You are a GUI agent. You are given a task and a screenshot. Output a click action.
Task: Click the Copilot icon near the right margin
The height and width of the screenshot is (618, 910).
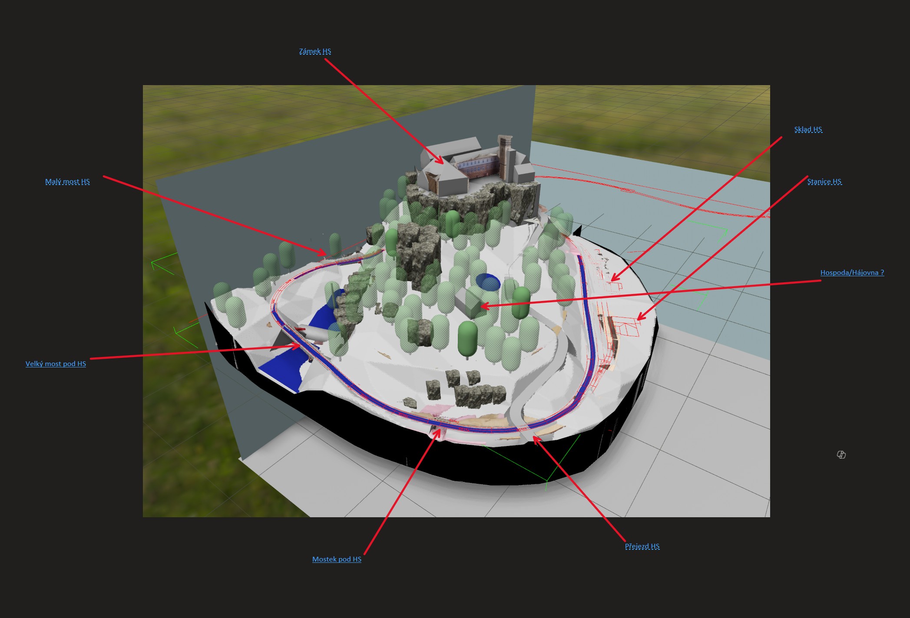point(841,455)
